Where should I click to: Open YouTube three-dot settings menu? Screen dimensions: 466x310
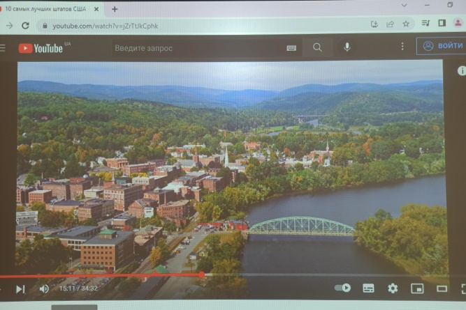coord(402,47)
